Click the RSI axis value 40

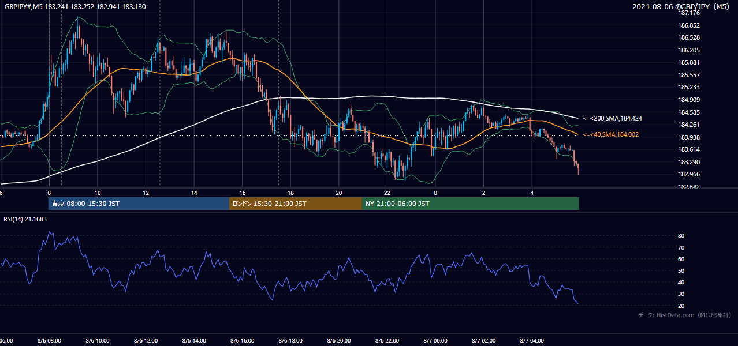pyautogui.click(x=681, y=282)
